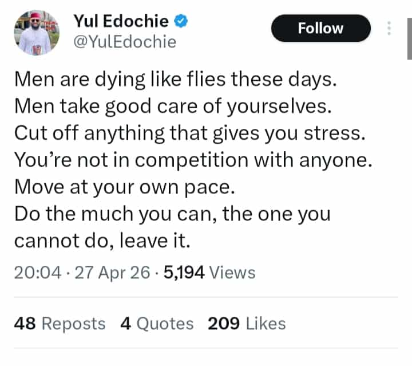Click the line "Men are dying like flies"
Image resolution: width=412 pixels, height=366 pixels.
pos(175,80)
